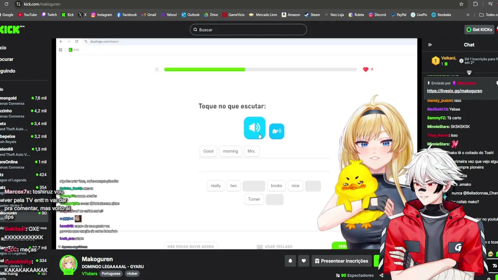Click NÃO POSSO OUVIR AGORA
The width and height of the screenshot is (498, 280).
[x=191, y=247]
